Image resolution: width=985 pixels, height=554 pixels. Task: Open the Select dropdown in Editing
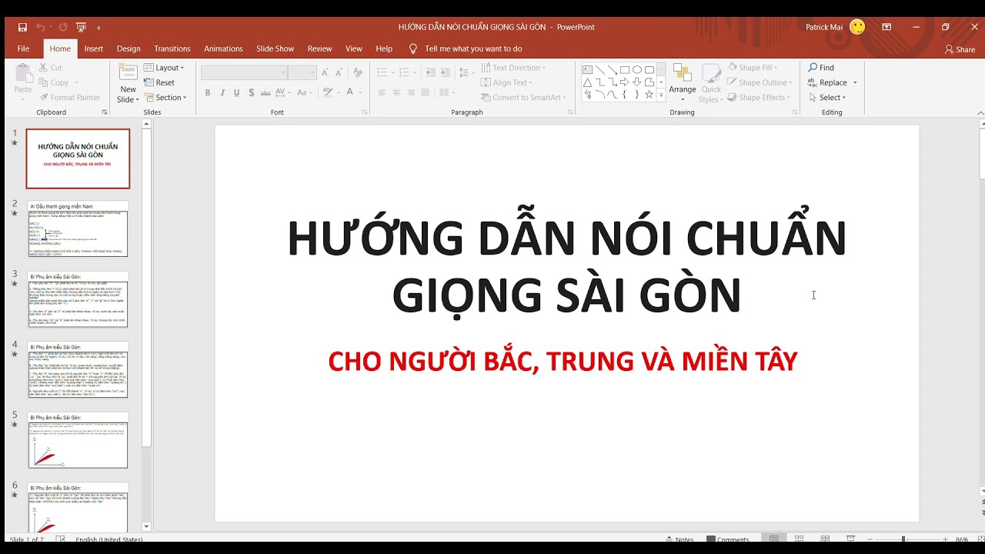point(827,98)
